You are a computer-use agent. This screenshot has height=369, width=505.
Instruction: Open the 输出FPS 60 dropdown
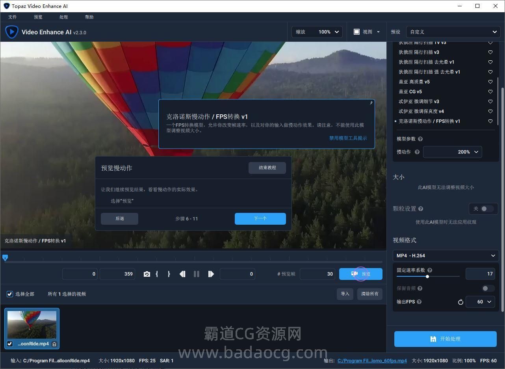pyautogui.click(x=480, y=302)
